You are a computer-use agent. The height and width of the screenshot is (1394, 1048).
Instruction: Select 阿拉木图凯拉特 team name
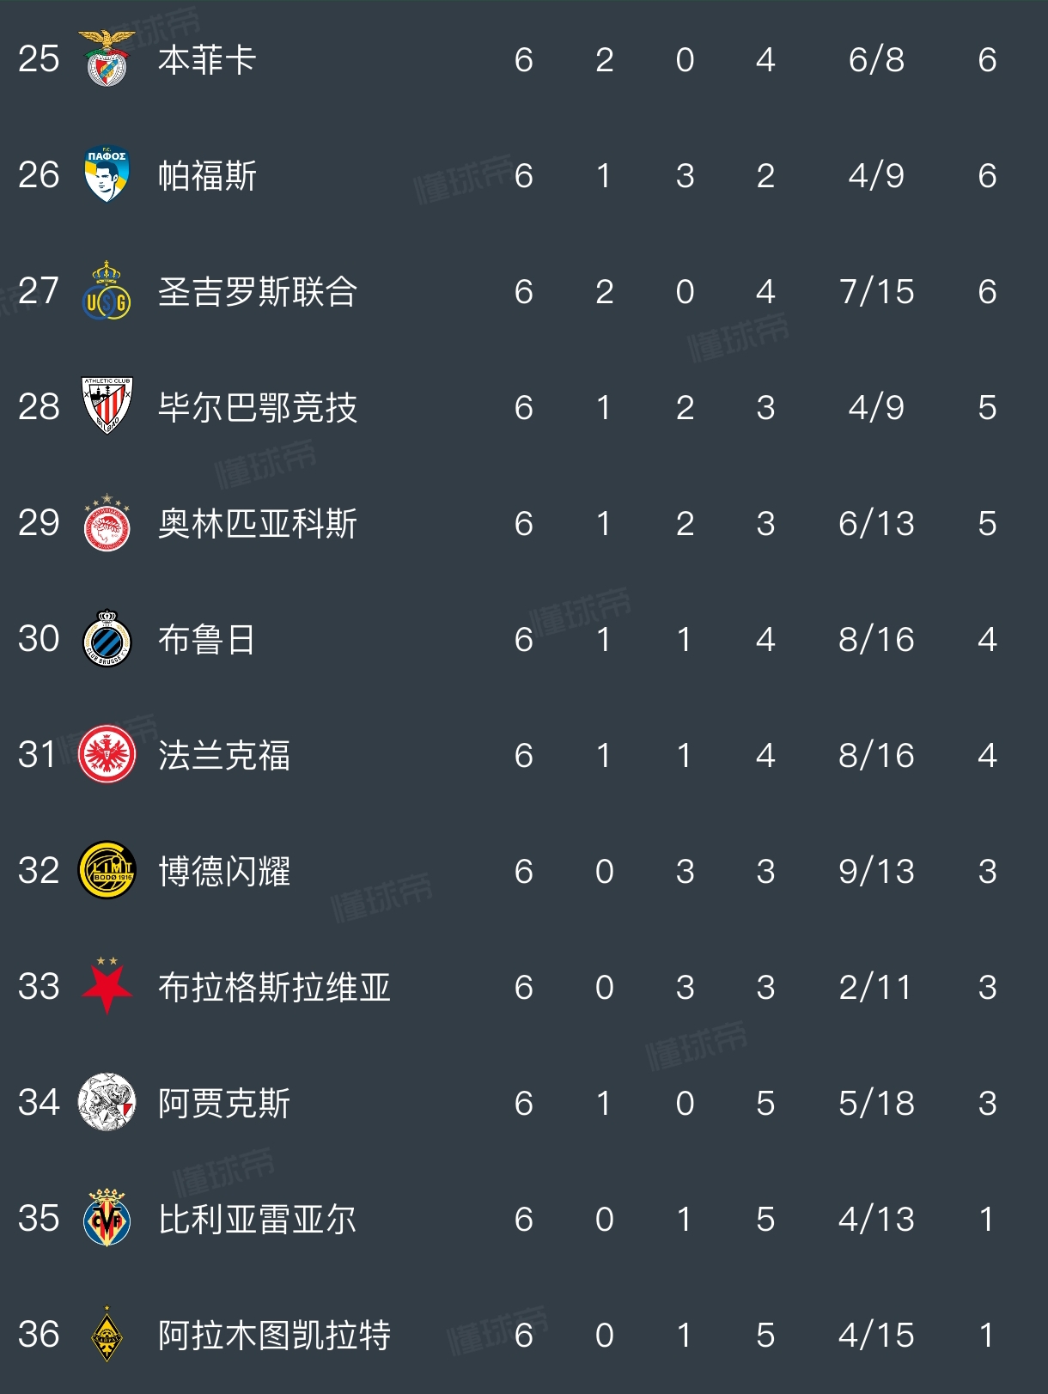274,1335
